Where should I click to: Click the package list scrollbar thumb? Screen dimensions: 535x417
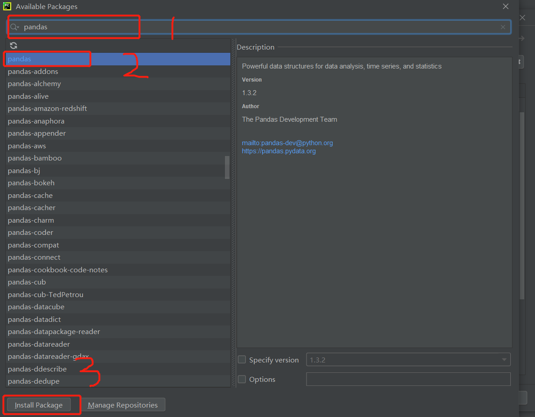227,167
